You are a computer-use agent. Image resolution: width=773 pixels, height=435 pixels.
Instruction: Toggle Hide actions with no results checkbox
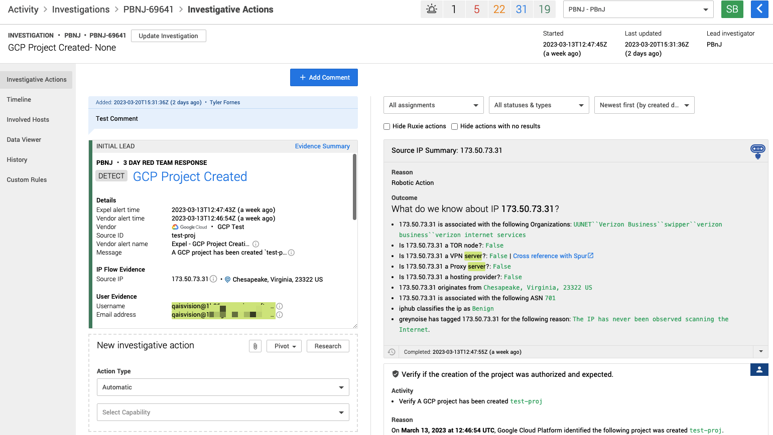(454, 126)
